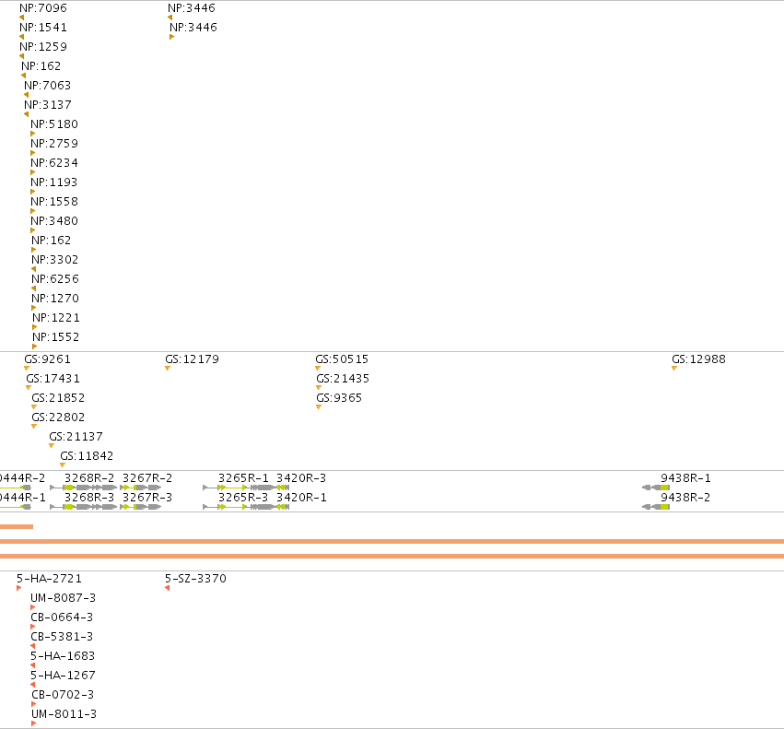Select the 5-HA-1267 feature label

click(x=63, y=675)
